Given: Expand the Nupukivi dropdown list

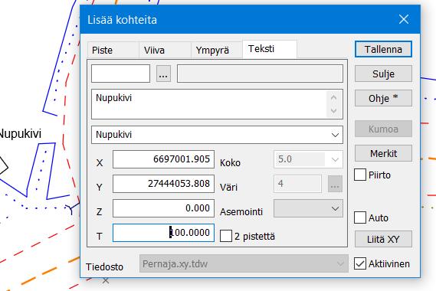Looking at the screenshot, I should pyautogui.click(x=335, y=135).
